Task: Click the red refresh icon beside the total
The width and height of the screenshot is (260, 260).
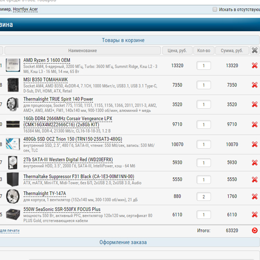Action: pyautogui.click(x=254, y=230)
